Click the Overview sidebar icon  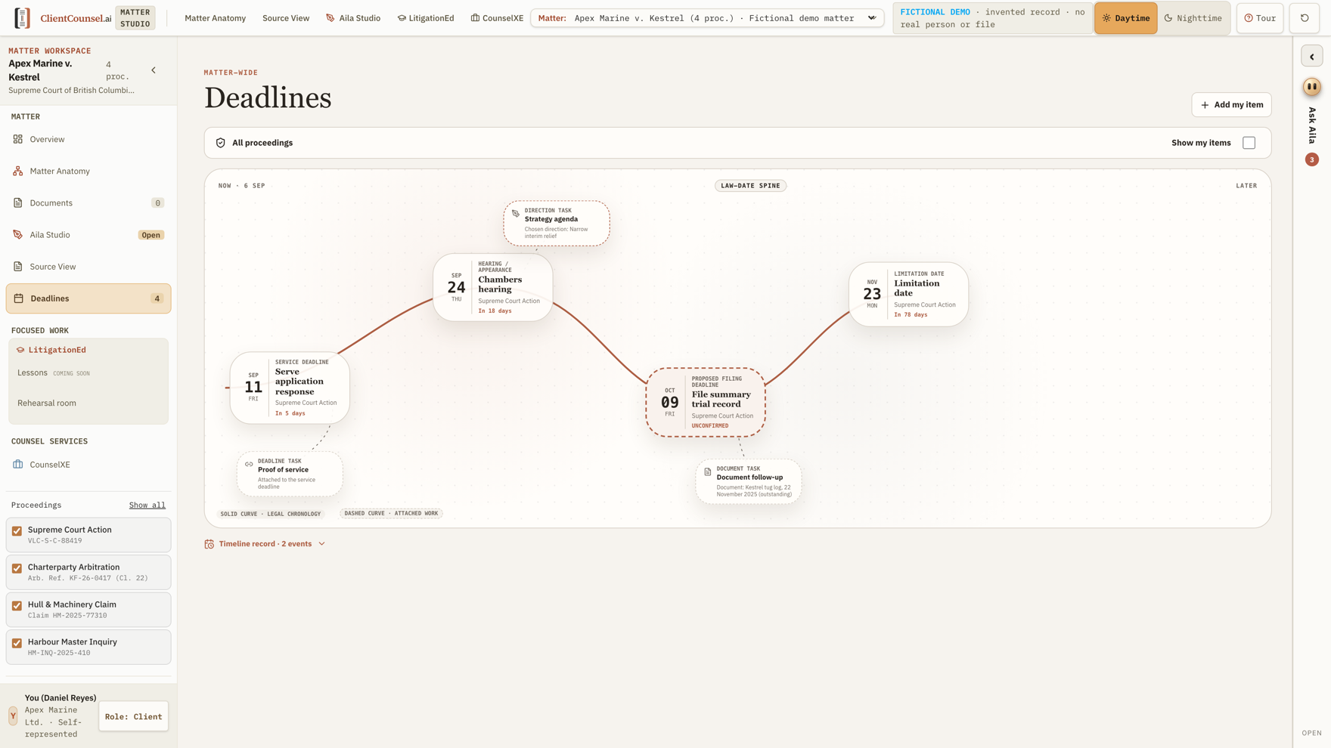[x=18, y=139]
